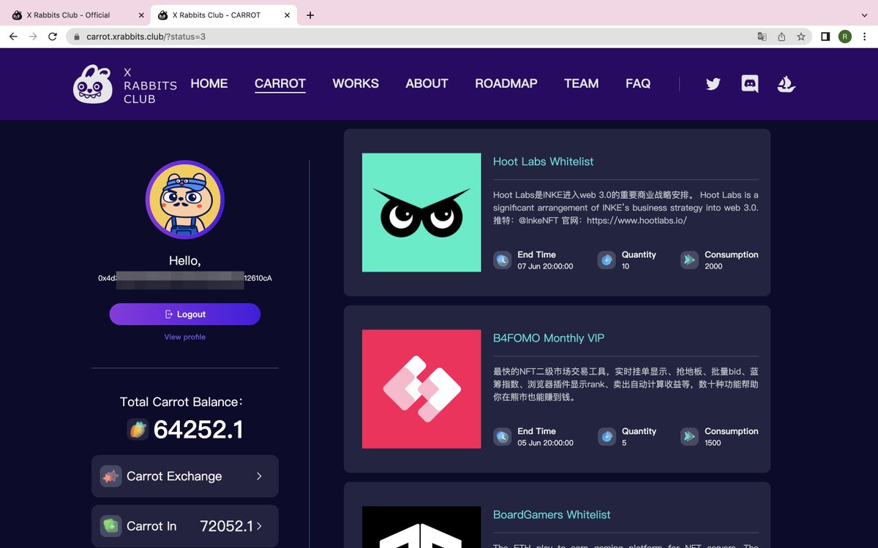Screen dimensions: 878x548
Task: Open the OpenSea sailboat icon link
Action: 787,84
